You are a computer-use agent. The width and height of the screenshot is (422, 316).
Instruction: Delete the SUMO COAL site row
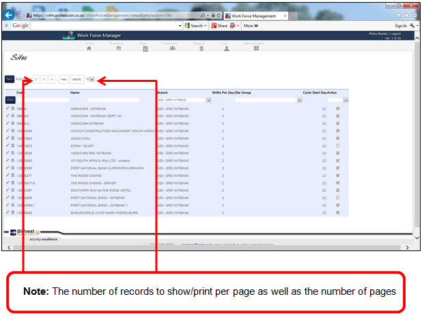tap(13, 139)
